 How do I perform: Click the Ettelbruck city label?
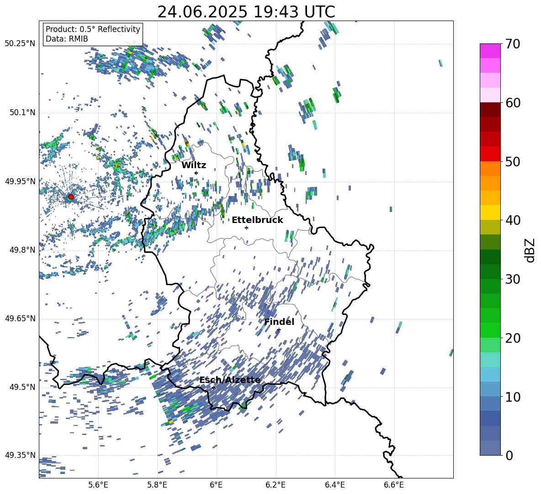pos(257,220)
